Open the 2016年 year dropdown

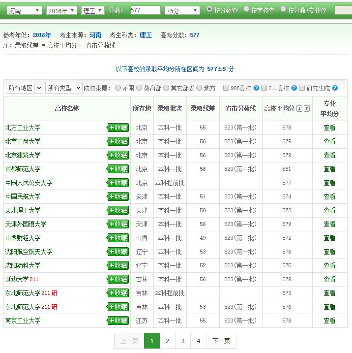click(61, 10)
